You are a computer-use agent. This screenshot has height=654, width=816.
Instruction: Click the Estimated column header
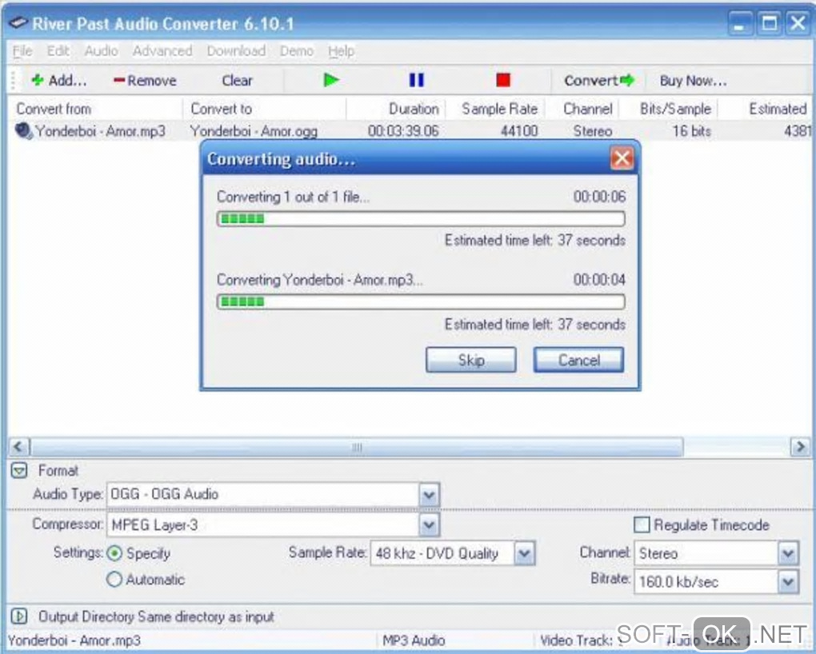pyautogui.click(x=765, y=109)
